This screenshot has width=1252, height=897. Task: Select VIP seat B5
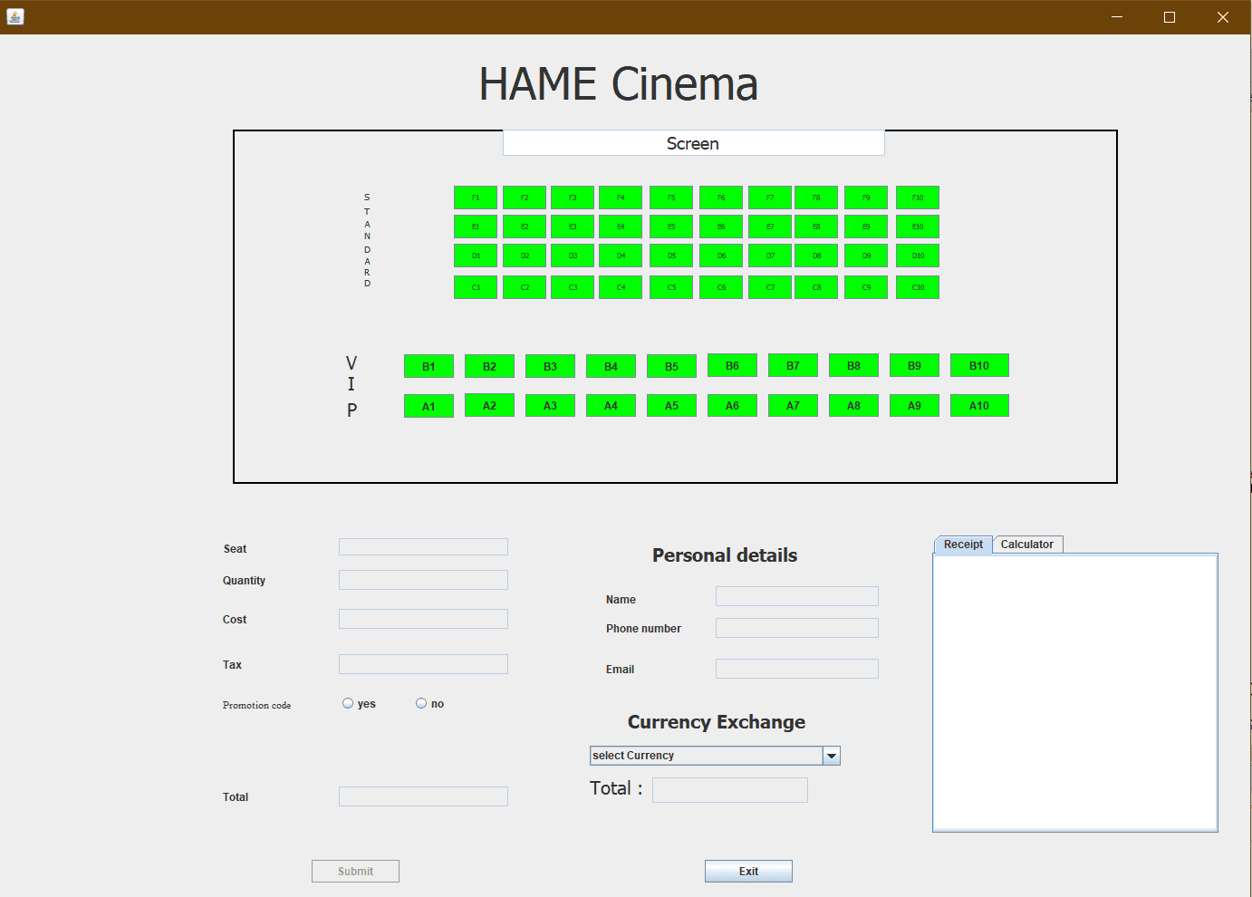[671, 366]
